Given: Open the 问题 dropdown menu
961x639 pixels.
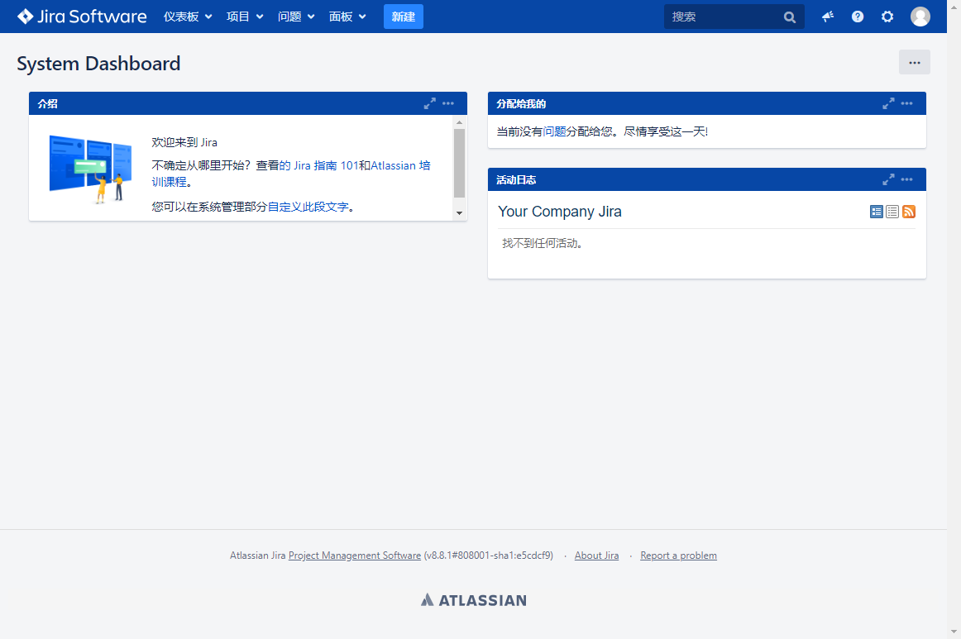Looking at the screenshot, I should click(x=296, y=17).
